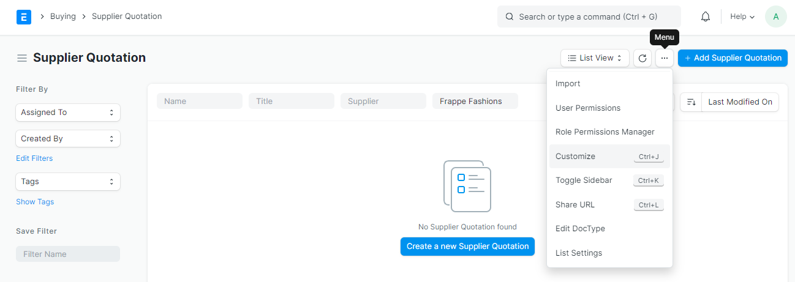
Task: Expand the Tags dropdown
Action: tap(67, 182)
